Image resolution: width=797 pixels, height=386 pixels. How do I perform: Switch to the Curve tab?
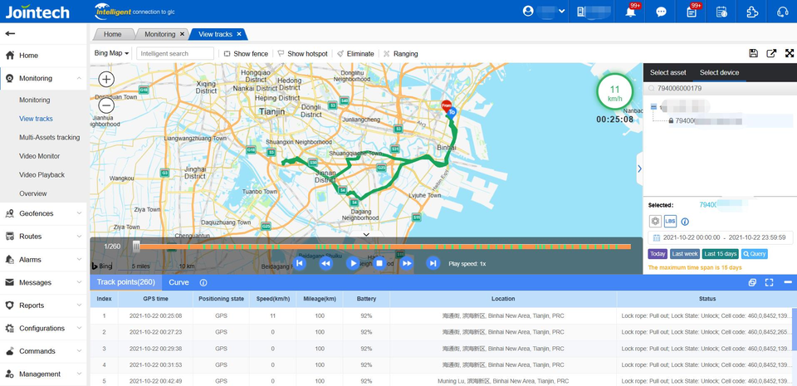pyautogui.click(x=179, y=282)
